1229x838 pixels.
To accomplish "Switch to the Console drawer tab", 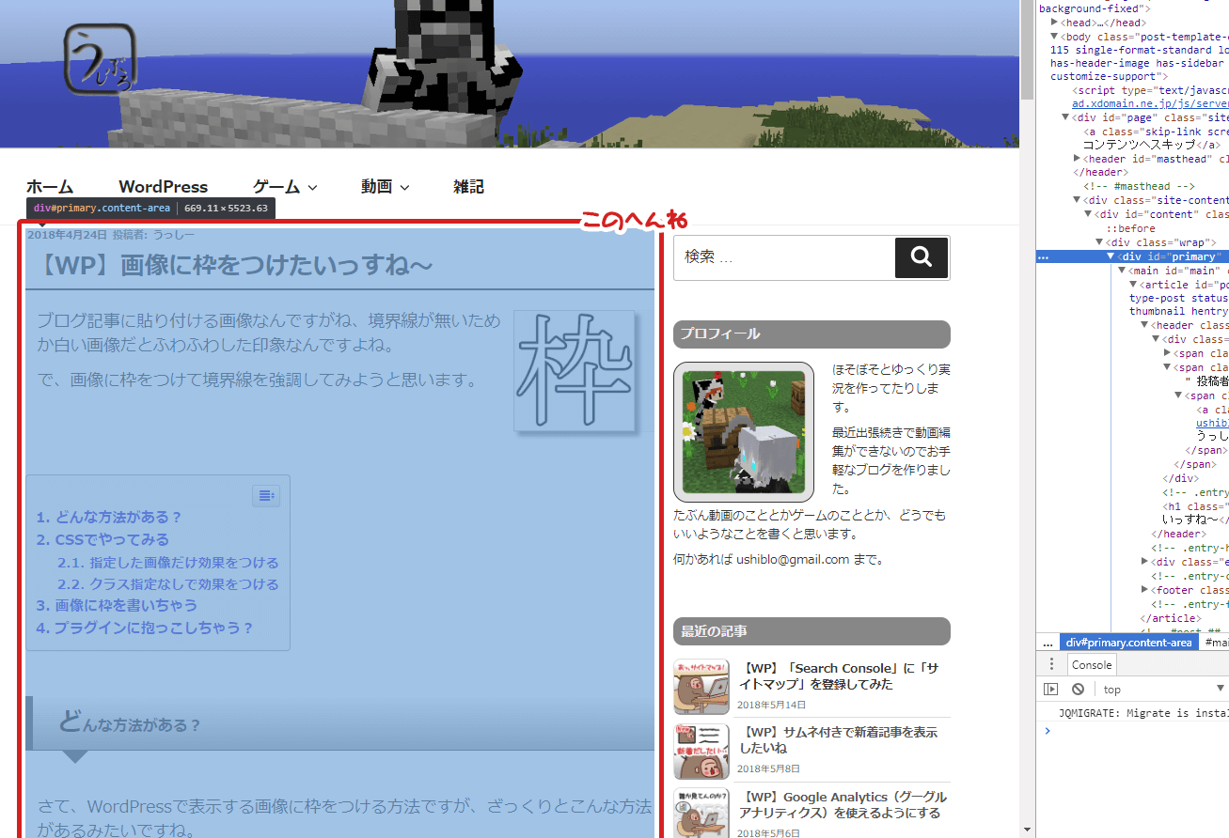I will [x=1092, y=664].
